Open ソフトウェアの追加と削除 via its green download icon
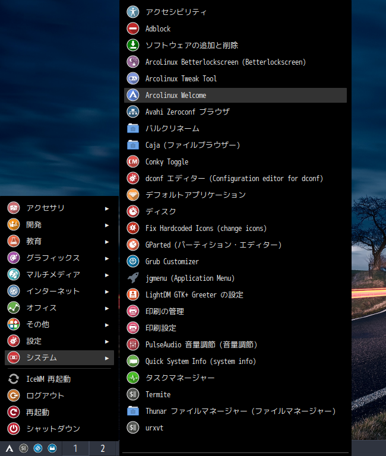The image size is (386, 456). [x=133, y=45]
